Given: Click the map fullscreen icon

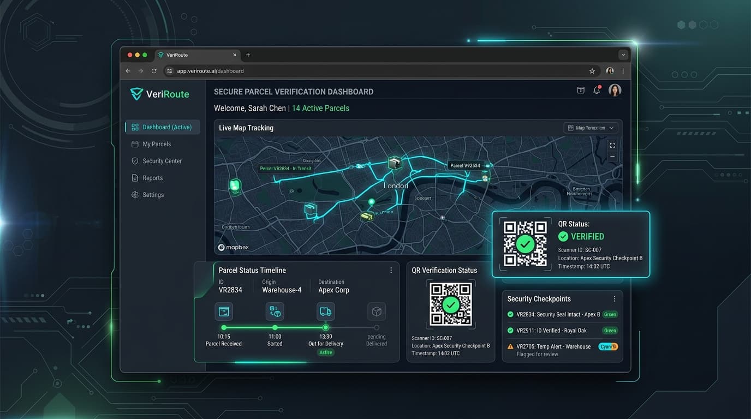Looking at the screenshot, I should pyautogui.click(x=612, y=145).
